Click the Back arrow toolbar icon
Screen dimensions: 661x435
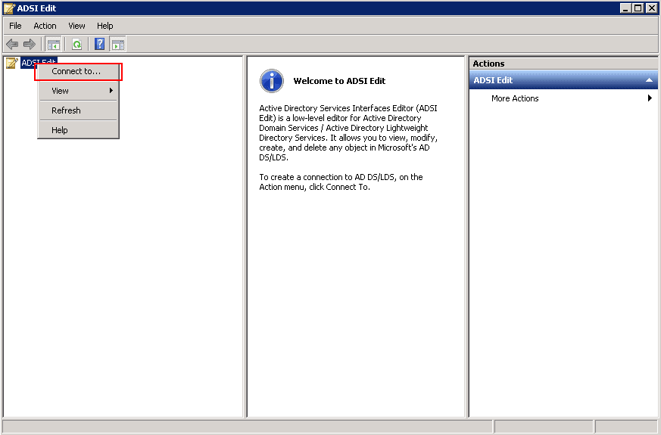[x=12, y=44]
